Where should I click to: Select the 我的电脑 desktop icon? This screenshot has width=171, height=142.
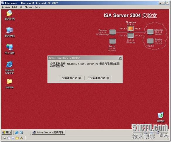click(10, 32)
